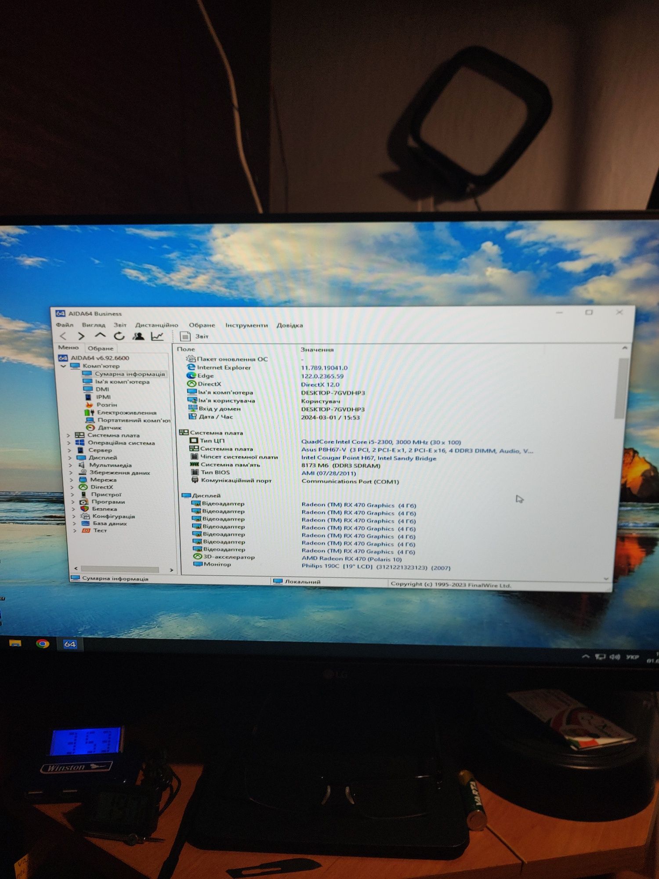Image resolution: width=659 pixels, height=879 pixels.
Task: Open the graph chart toolbar icon
Action: pyautogui.click(x=157, y=336)
